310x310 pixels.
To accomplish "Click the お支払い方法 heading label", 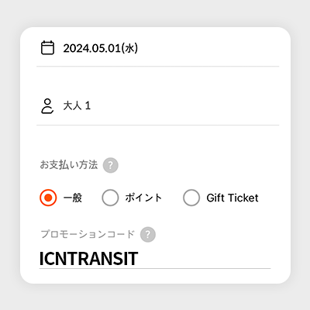I will click(x=69, y=165).
